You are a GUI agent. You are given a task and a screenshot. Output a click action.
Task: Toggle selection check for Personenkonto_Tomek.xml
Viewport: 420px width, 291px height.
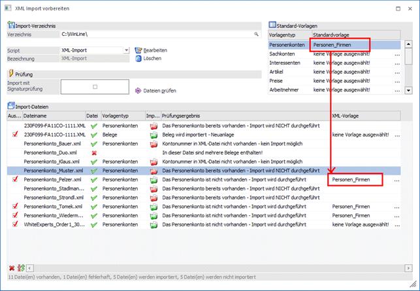[14, 206]
